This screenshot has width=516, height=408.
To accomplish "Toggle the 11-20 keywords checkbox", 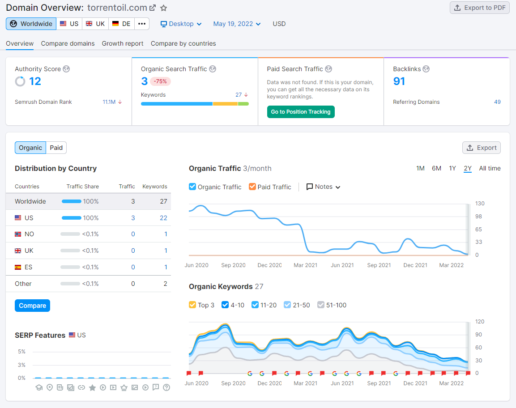I will (x=255, y=305).
